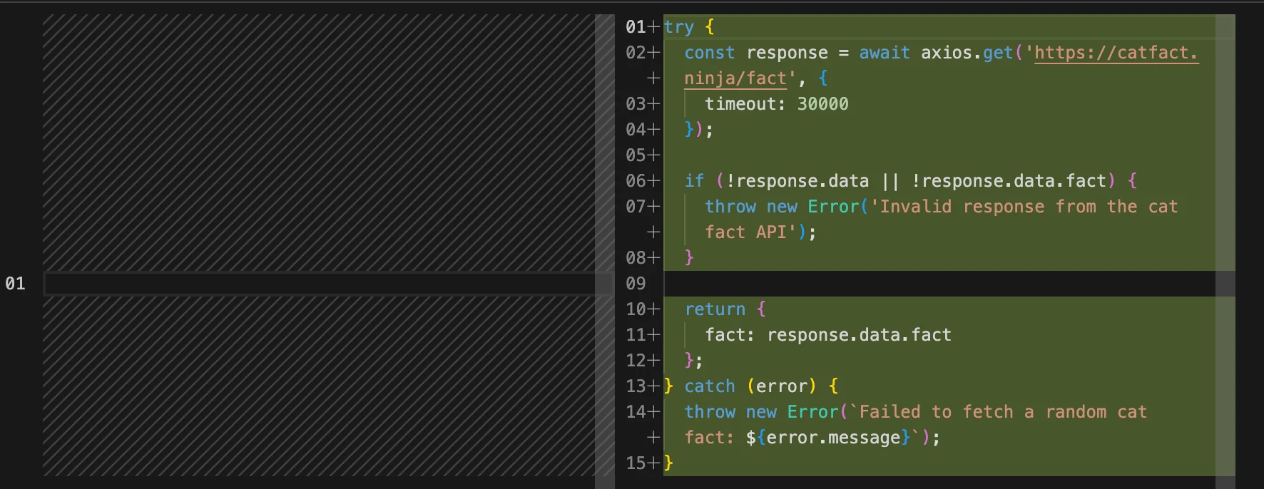Screen dimensions: 1264x489
Task: Click line number 01 in left gutter
Action: [x=15, y=284]
